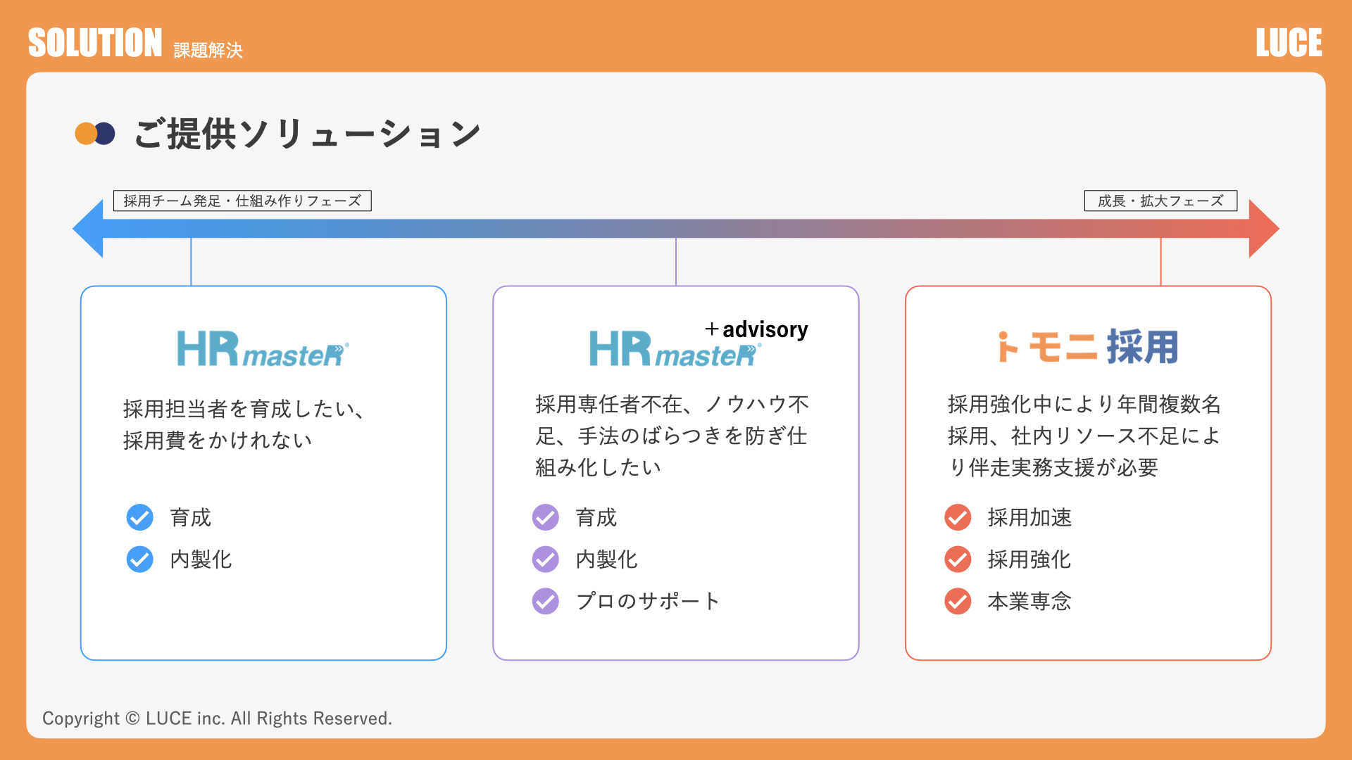
Task: Click the purple checkmark beside プロのサポート
Action: 546,601
